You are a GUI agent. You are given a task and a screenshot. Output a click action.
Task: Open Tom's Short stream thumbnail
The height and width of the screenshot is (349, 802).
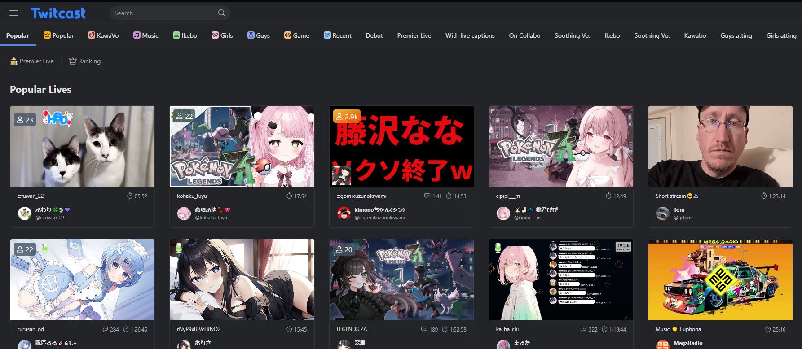(x=720, y=146)
